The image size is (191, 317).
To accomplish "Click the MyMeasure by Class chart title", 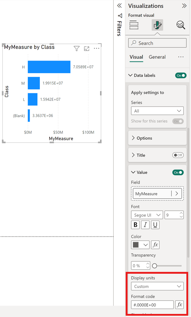I will (29, 47).
